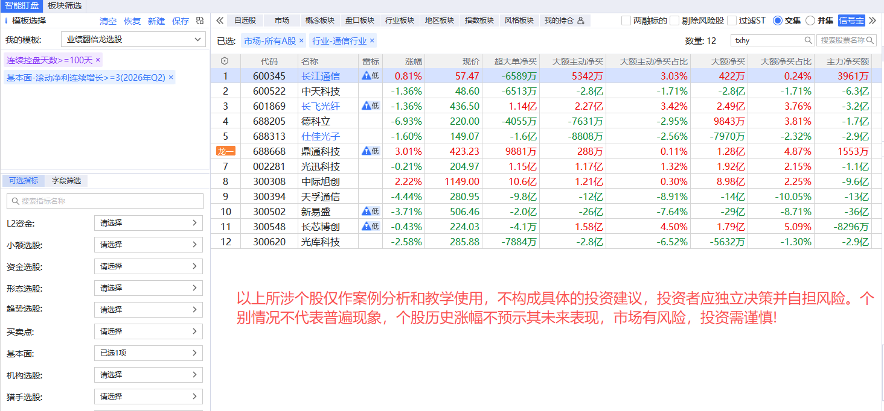884x411 pixels.
Task: Collapse the panel with the double left arrow
Action: click(x=220, y=20)
